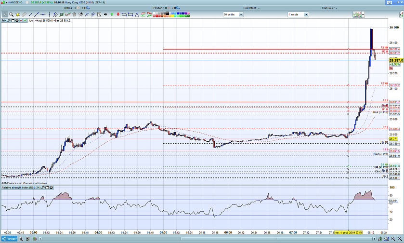
Task: Choose the line segment drawing tool
Action: [x=30, y=14]
